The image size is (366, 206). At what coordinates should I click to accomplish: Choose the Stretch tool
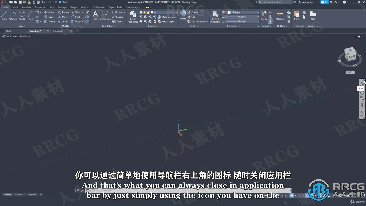[50, 21]
